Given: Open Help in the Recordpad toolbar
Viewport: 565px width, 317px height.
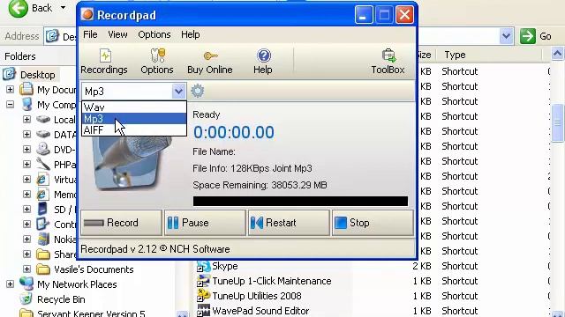Looking at the screenshot, I should click(263, 62).
